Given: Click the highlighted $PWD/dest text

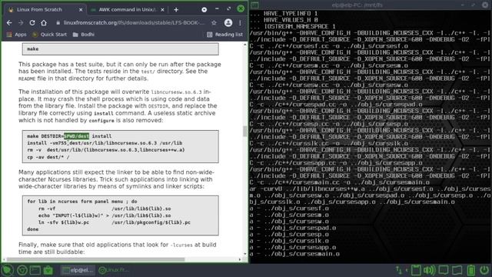Looking at the screenshot, I should tap(77, 136).
